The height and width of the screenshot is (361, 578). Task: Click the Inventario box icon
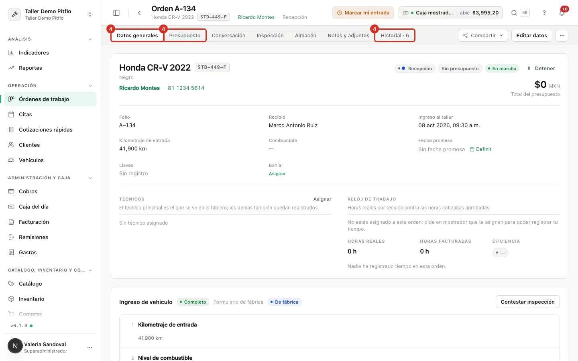(x=11, y=299)
